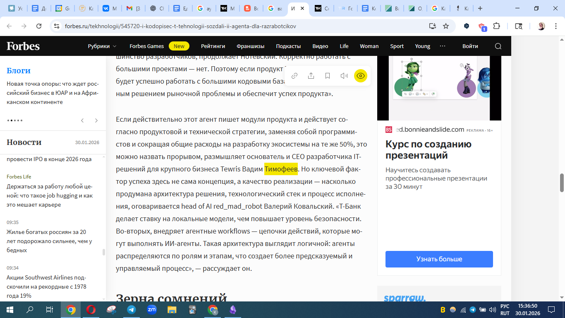Open the Sport section
Viewport: 565px width, 318px height.
click(x=397, y=46)
